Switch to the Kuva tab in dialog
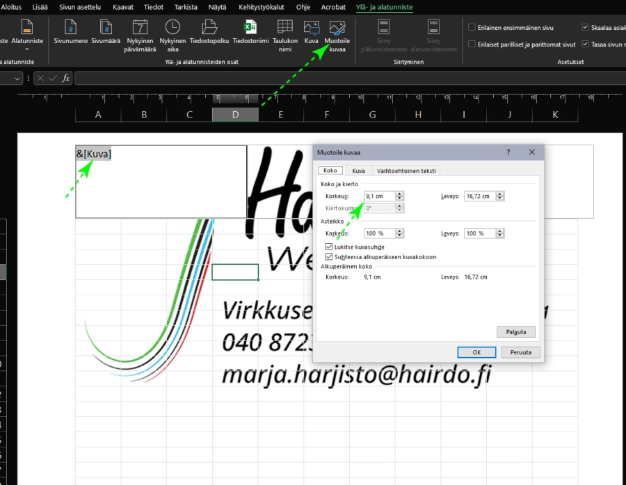This screenshot has width=626, height=485. 358,170
